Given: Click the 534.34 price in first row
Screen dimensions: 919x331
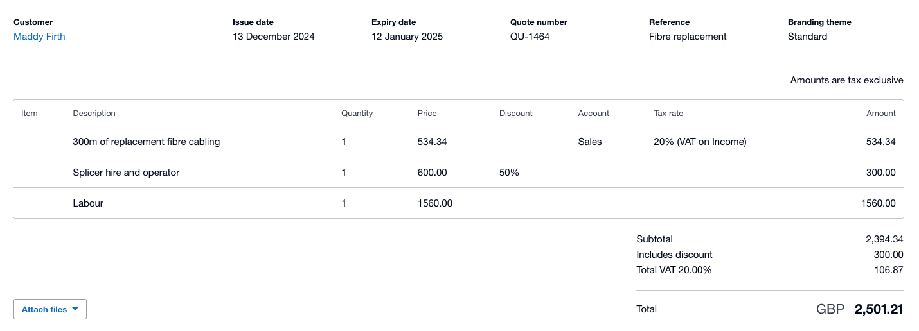Looking at the screenshot, I should point(432,142).
